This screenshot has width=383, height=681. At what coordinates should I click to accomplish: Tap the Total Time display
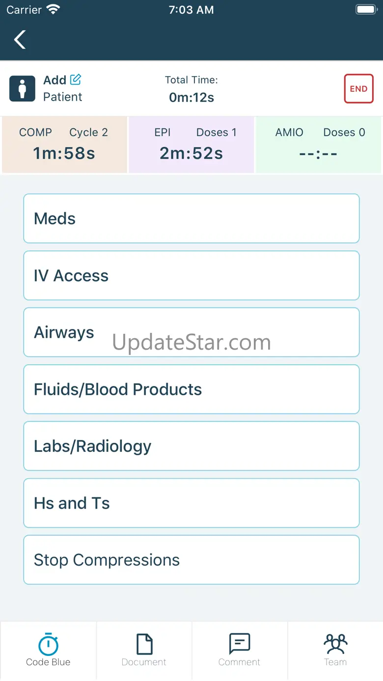pyautogui.click(x=191, y=89)
